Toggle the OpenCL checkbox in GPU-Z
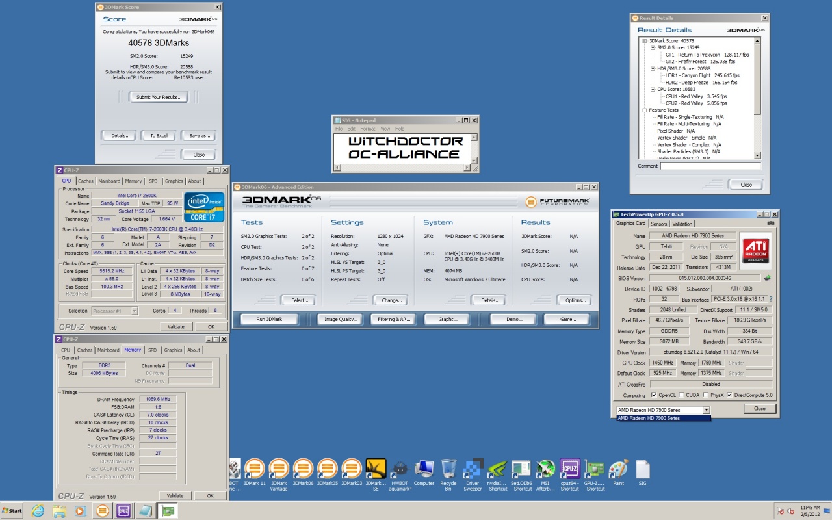 654,395
